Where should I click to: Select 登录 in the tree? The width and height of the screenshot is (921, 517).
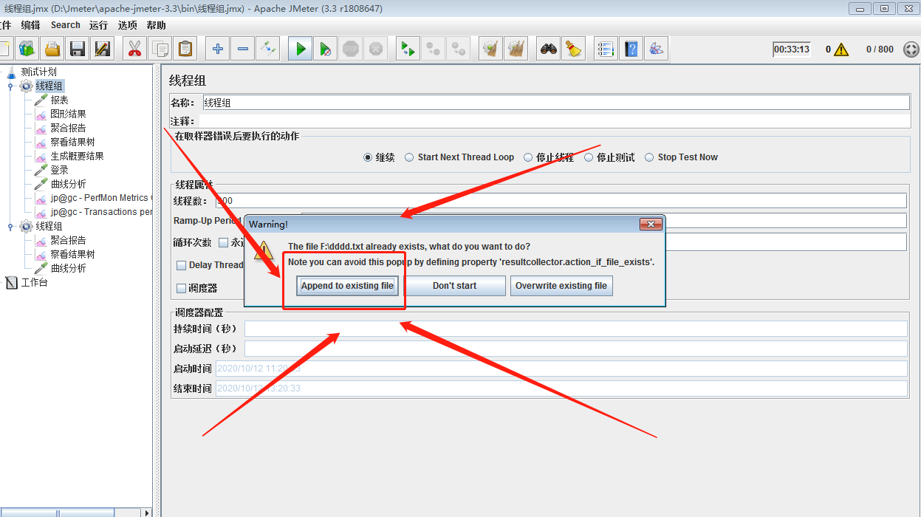tap(60, 170)
